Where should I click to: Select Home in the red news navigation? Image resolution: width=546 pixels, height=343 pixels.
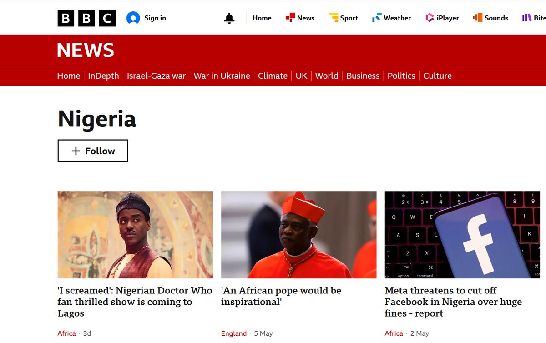point(69,76)
